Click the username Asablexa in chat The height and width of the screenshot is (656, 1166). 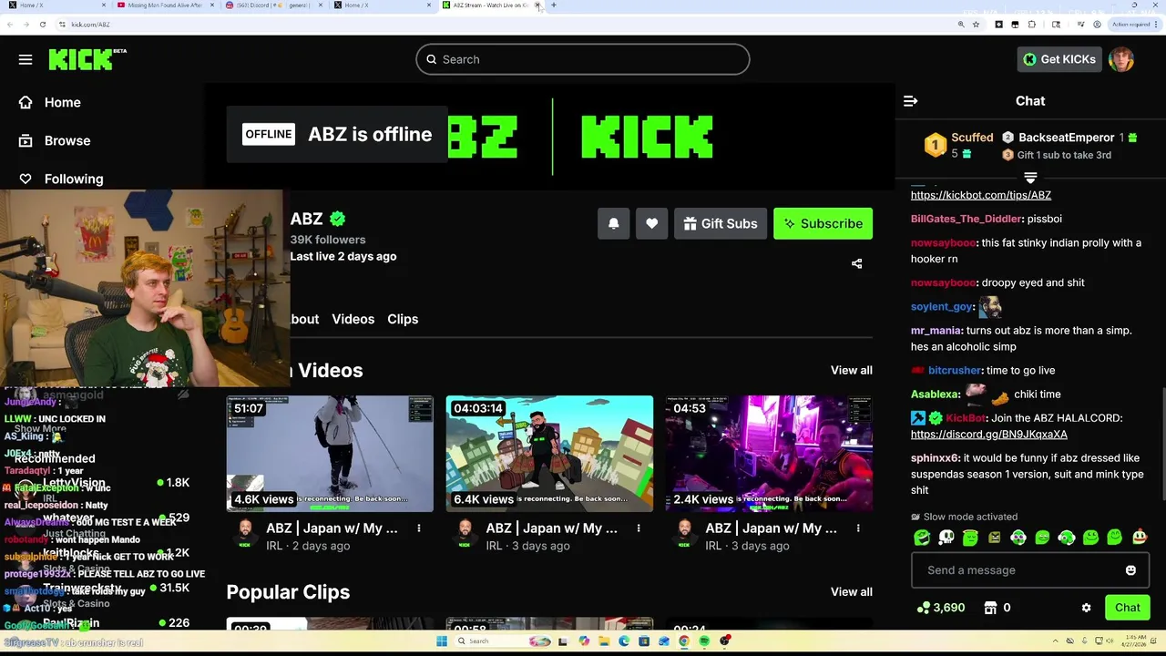(936, 395)
